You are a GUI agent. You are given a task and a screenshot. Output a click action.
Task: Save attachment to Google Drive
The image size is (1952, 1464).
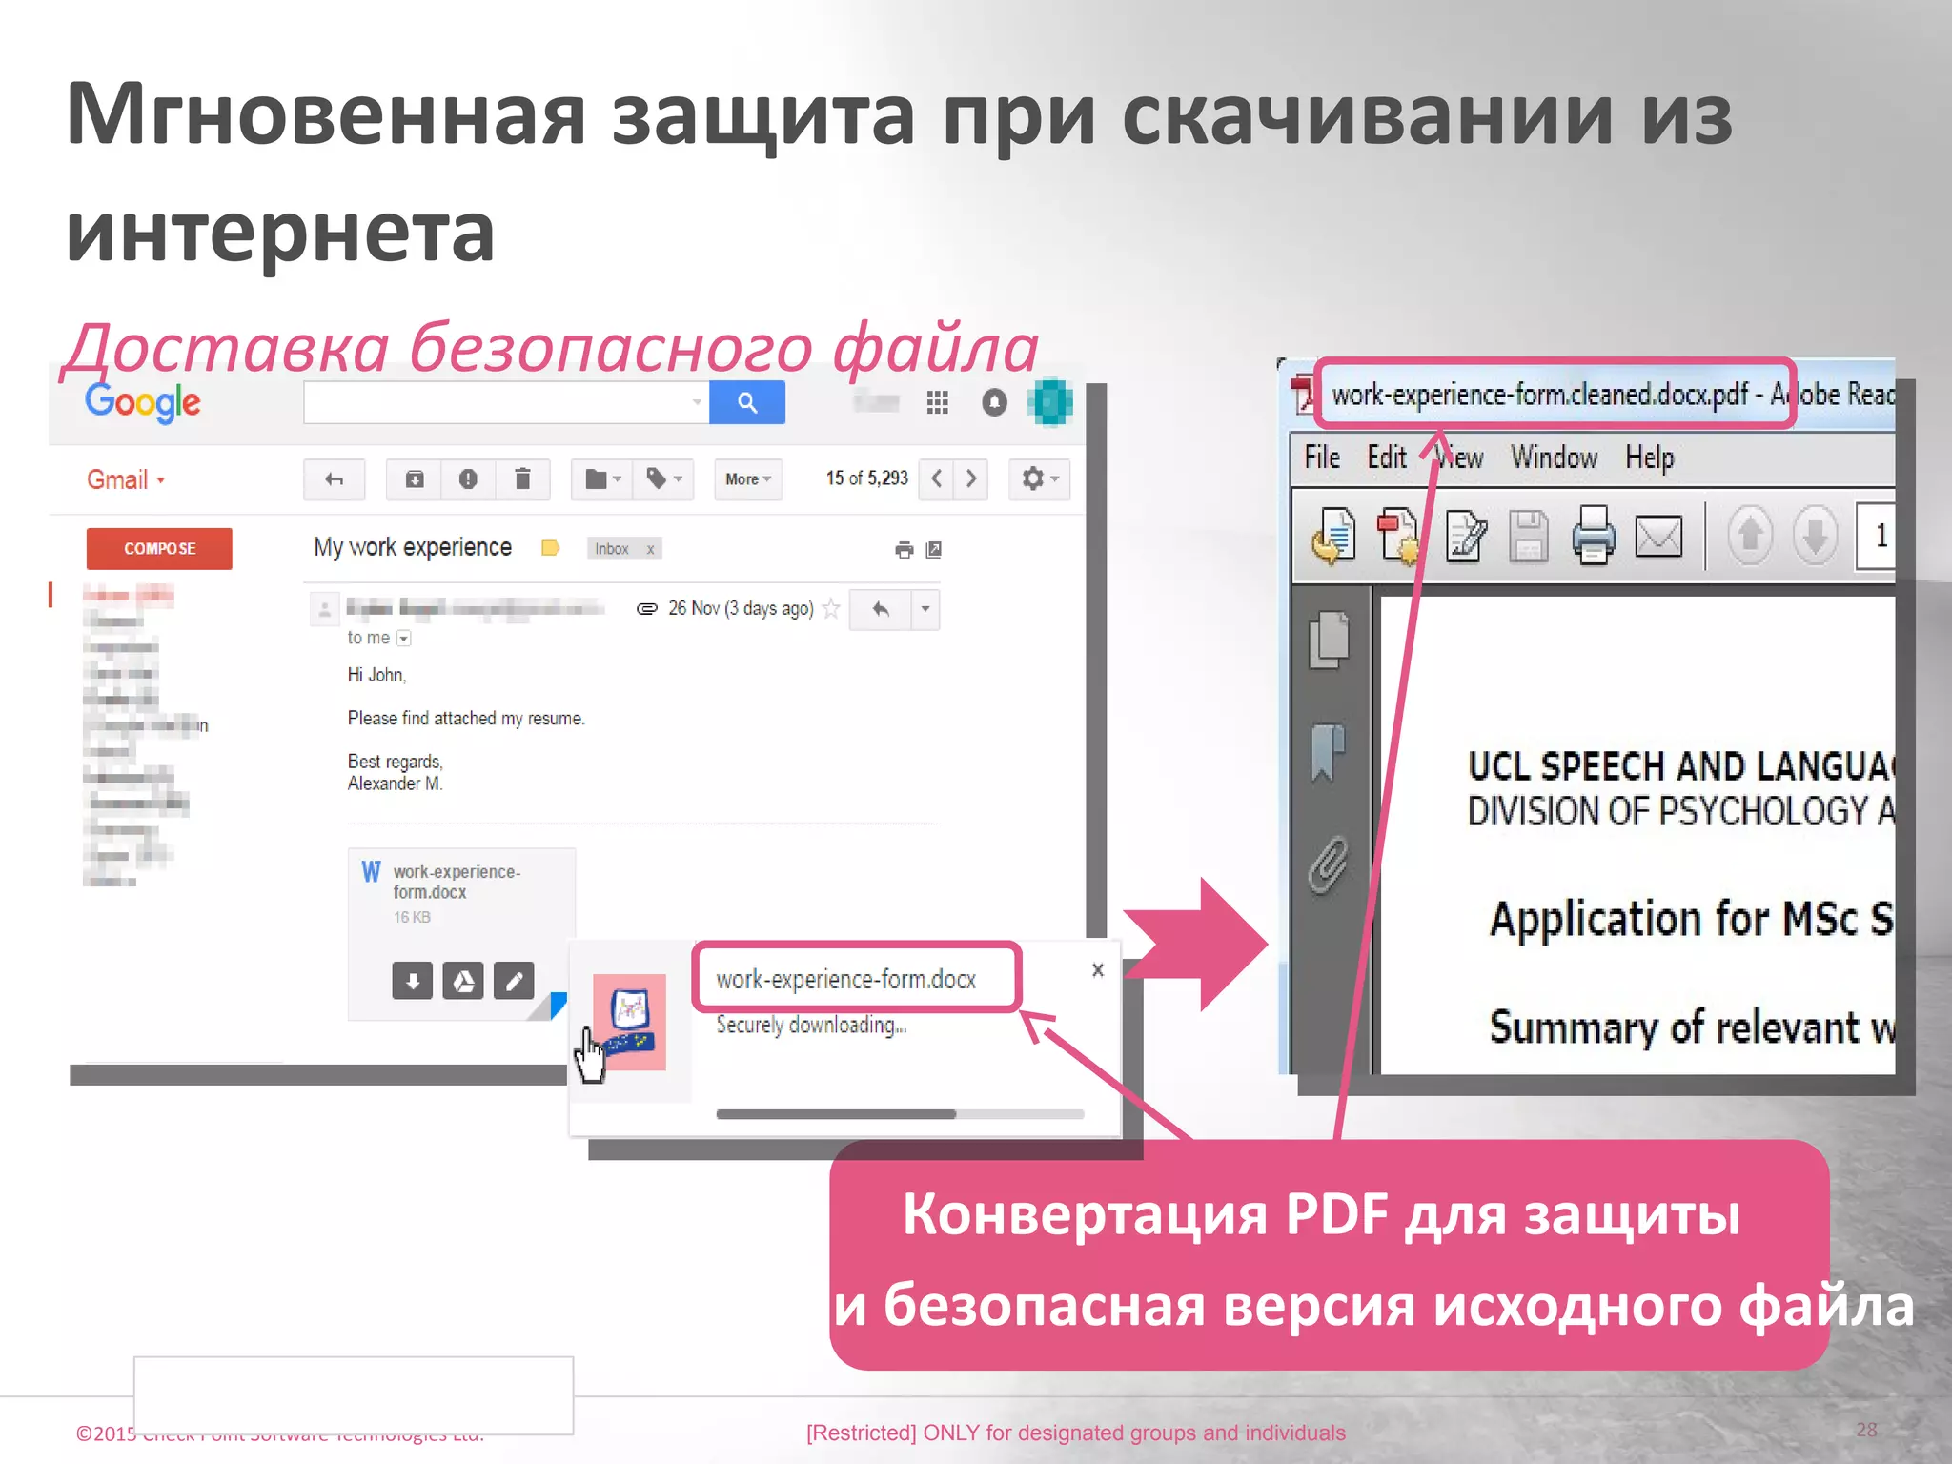(463, 980)
